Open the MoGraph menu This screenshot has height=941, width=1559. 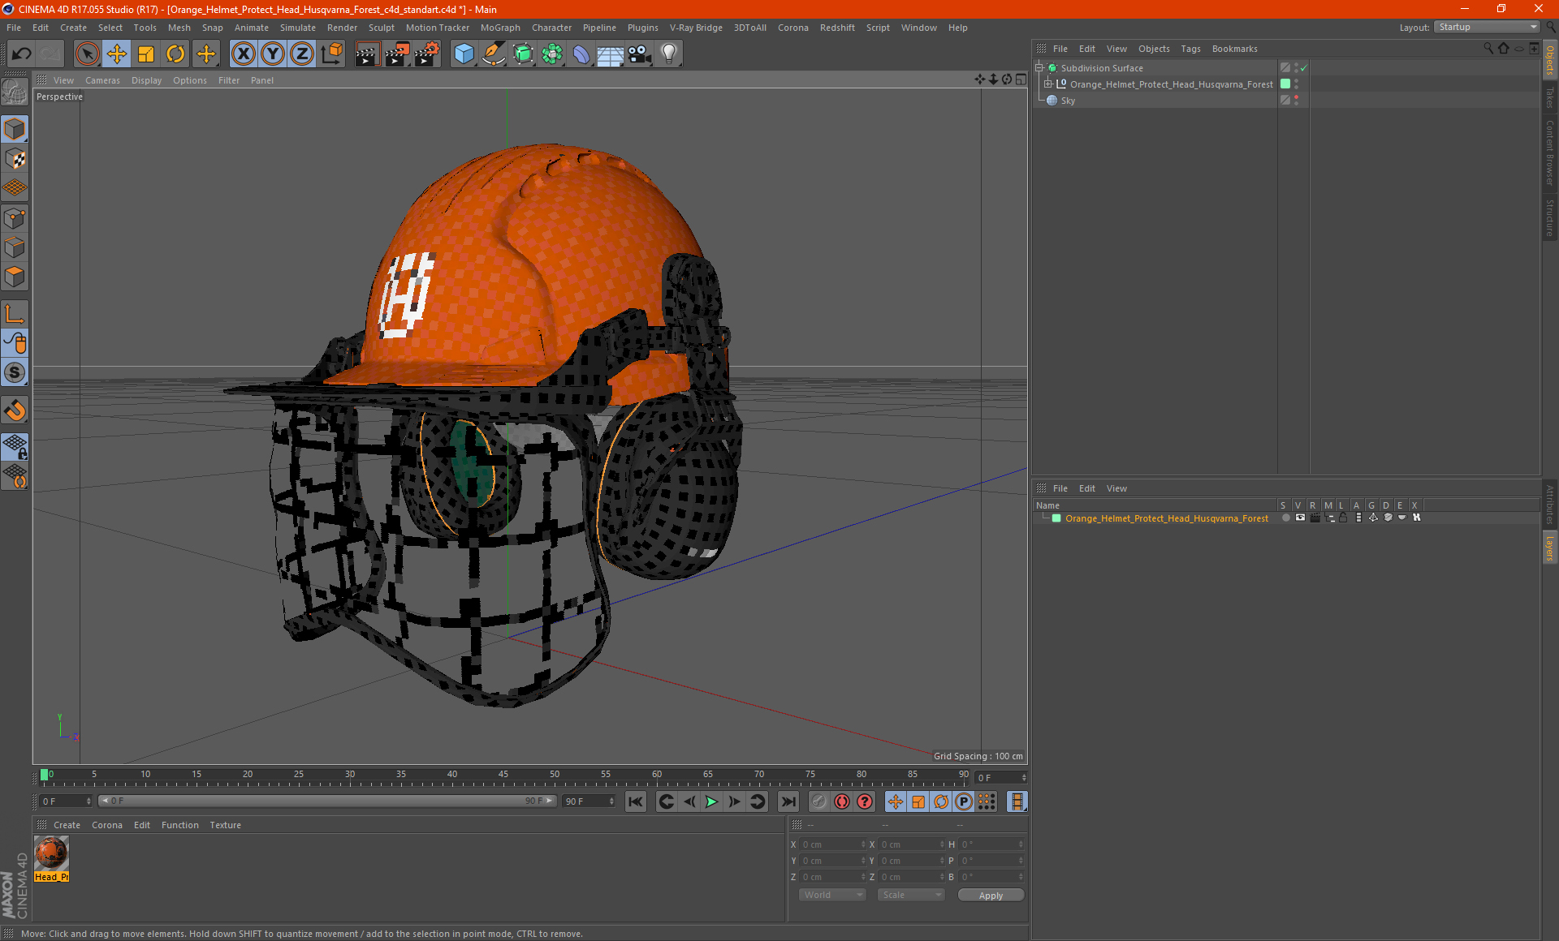(x=500, y=28)
